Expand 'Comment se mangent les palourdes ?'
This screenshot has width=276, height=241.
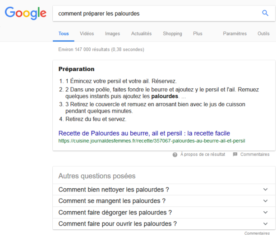click(x=164, y=201)
